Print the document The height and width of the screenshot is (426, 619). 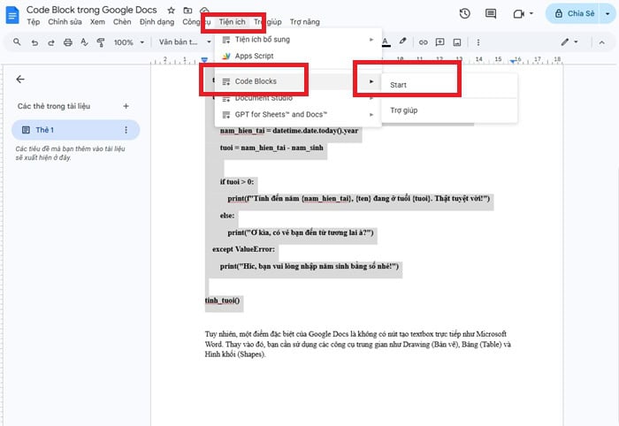click(67, 42)
